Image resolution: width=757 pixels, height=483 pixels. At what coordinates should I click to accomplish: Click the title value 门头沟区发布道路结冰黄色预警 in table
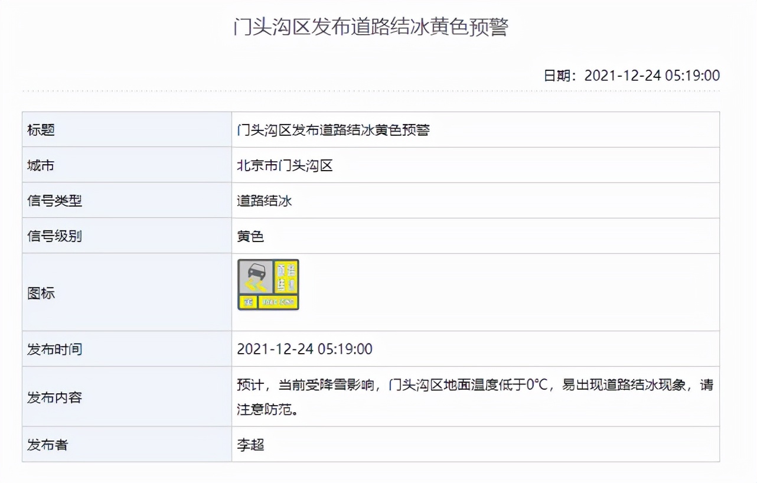333,130
